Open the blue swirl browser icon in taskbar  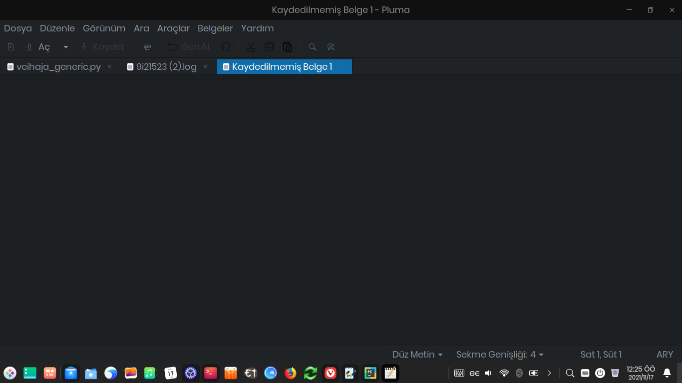point(111,373)
